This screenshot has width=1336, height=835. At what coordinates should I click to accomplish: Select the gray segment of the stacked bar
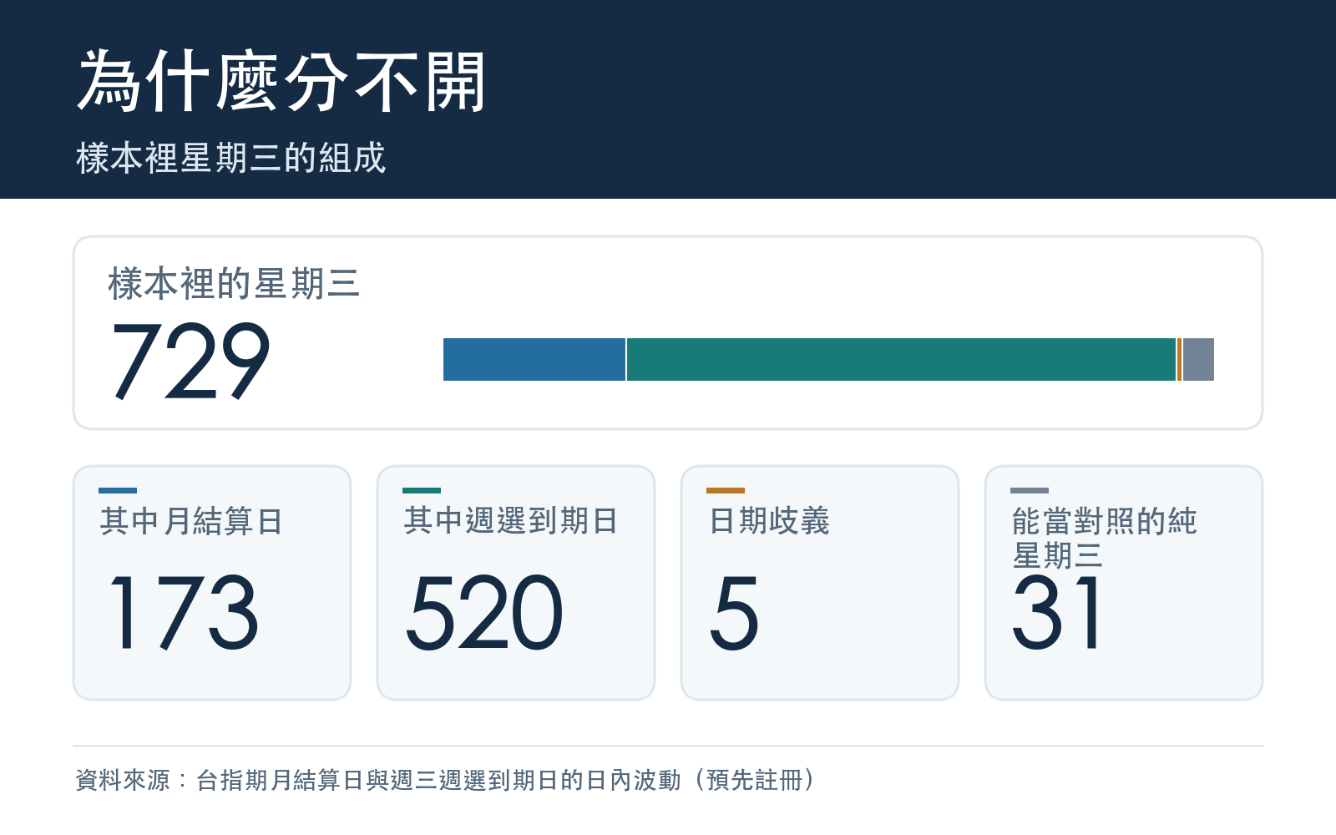pos(1198,360)
